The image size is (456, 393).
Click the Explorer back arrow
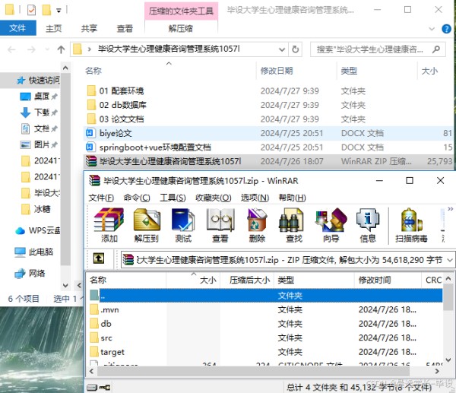[11, 49]
